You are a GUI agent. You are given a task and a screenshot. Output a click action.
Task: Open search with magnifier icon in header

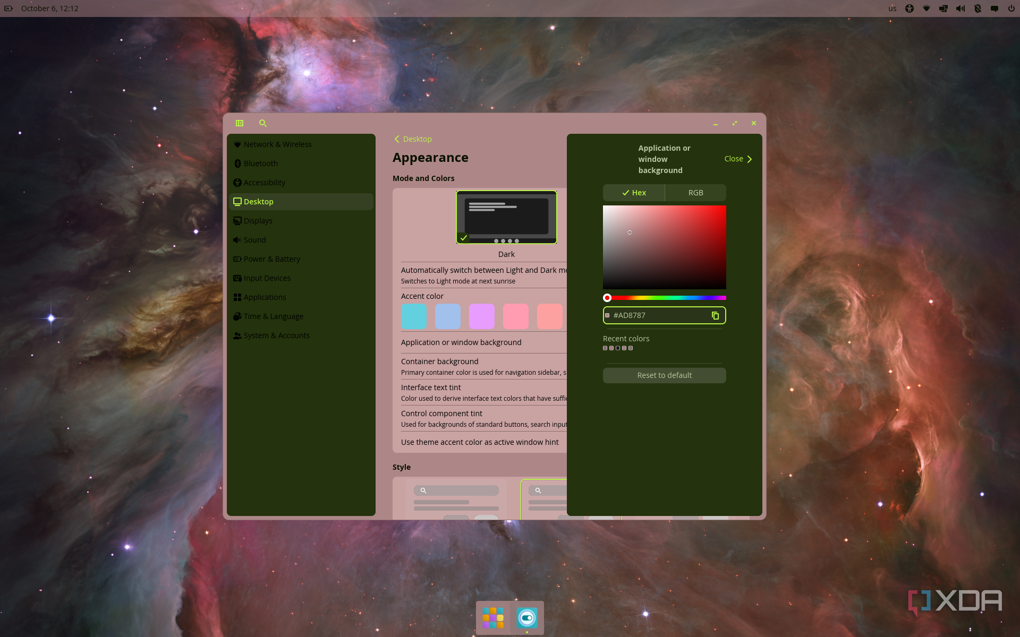click(x=263, y=123)
